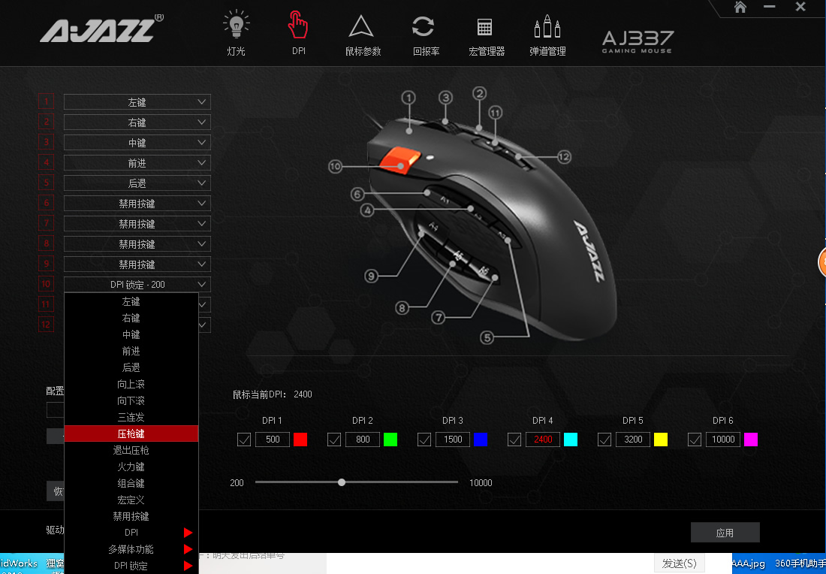
Task: Click circled marker 12 on mouse diagram
Action: click(564, 156)
